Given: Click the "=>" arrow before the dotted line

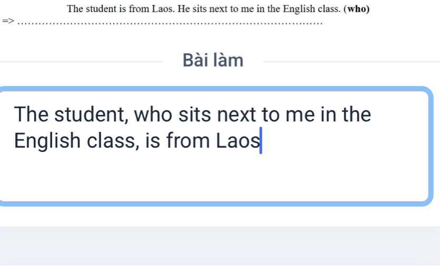Looking at the screenshot, I should click(7, 22).
